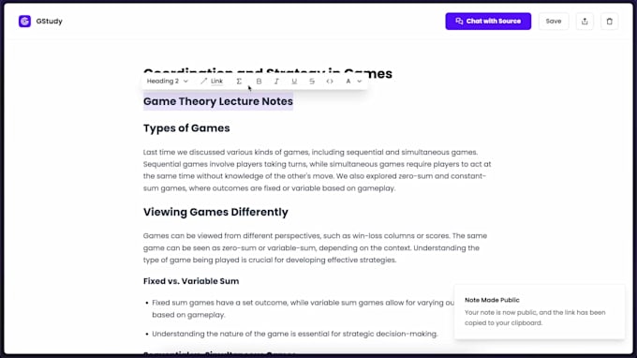Click the Fixed vs. Variable Sum subheading

coord(191,281)
